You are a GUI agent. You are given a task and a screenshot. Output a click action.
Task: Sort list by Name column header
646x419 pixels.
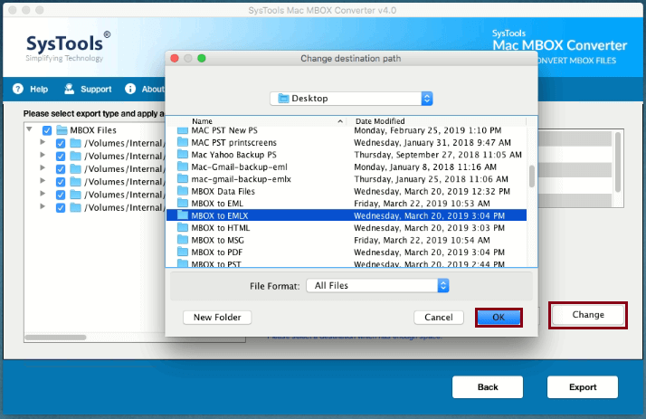pos(256,121)
